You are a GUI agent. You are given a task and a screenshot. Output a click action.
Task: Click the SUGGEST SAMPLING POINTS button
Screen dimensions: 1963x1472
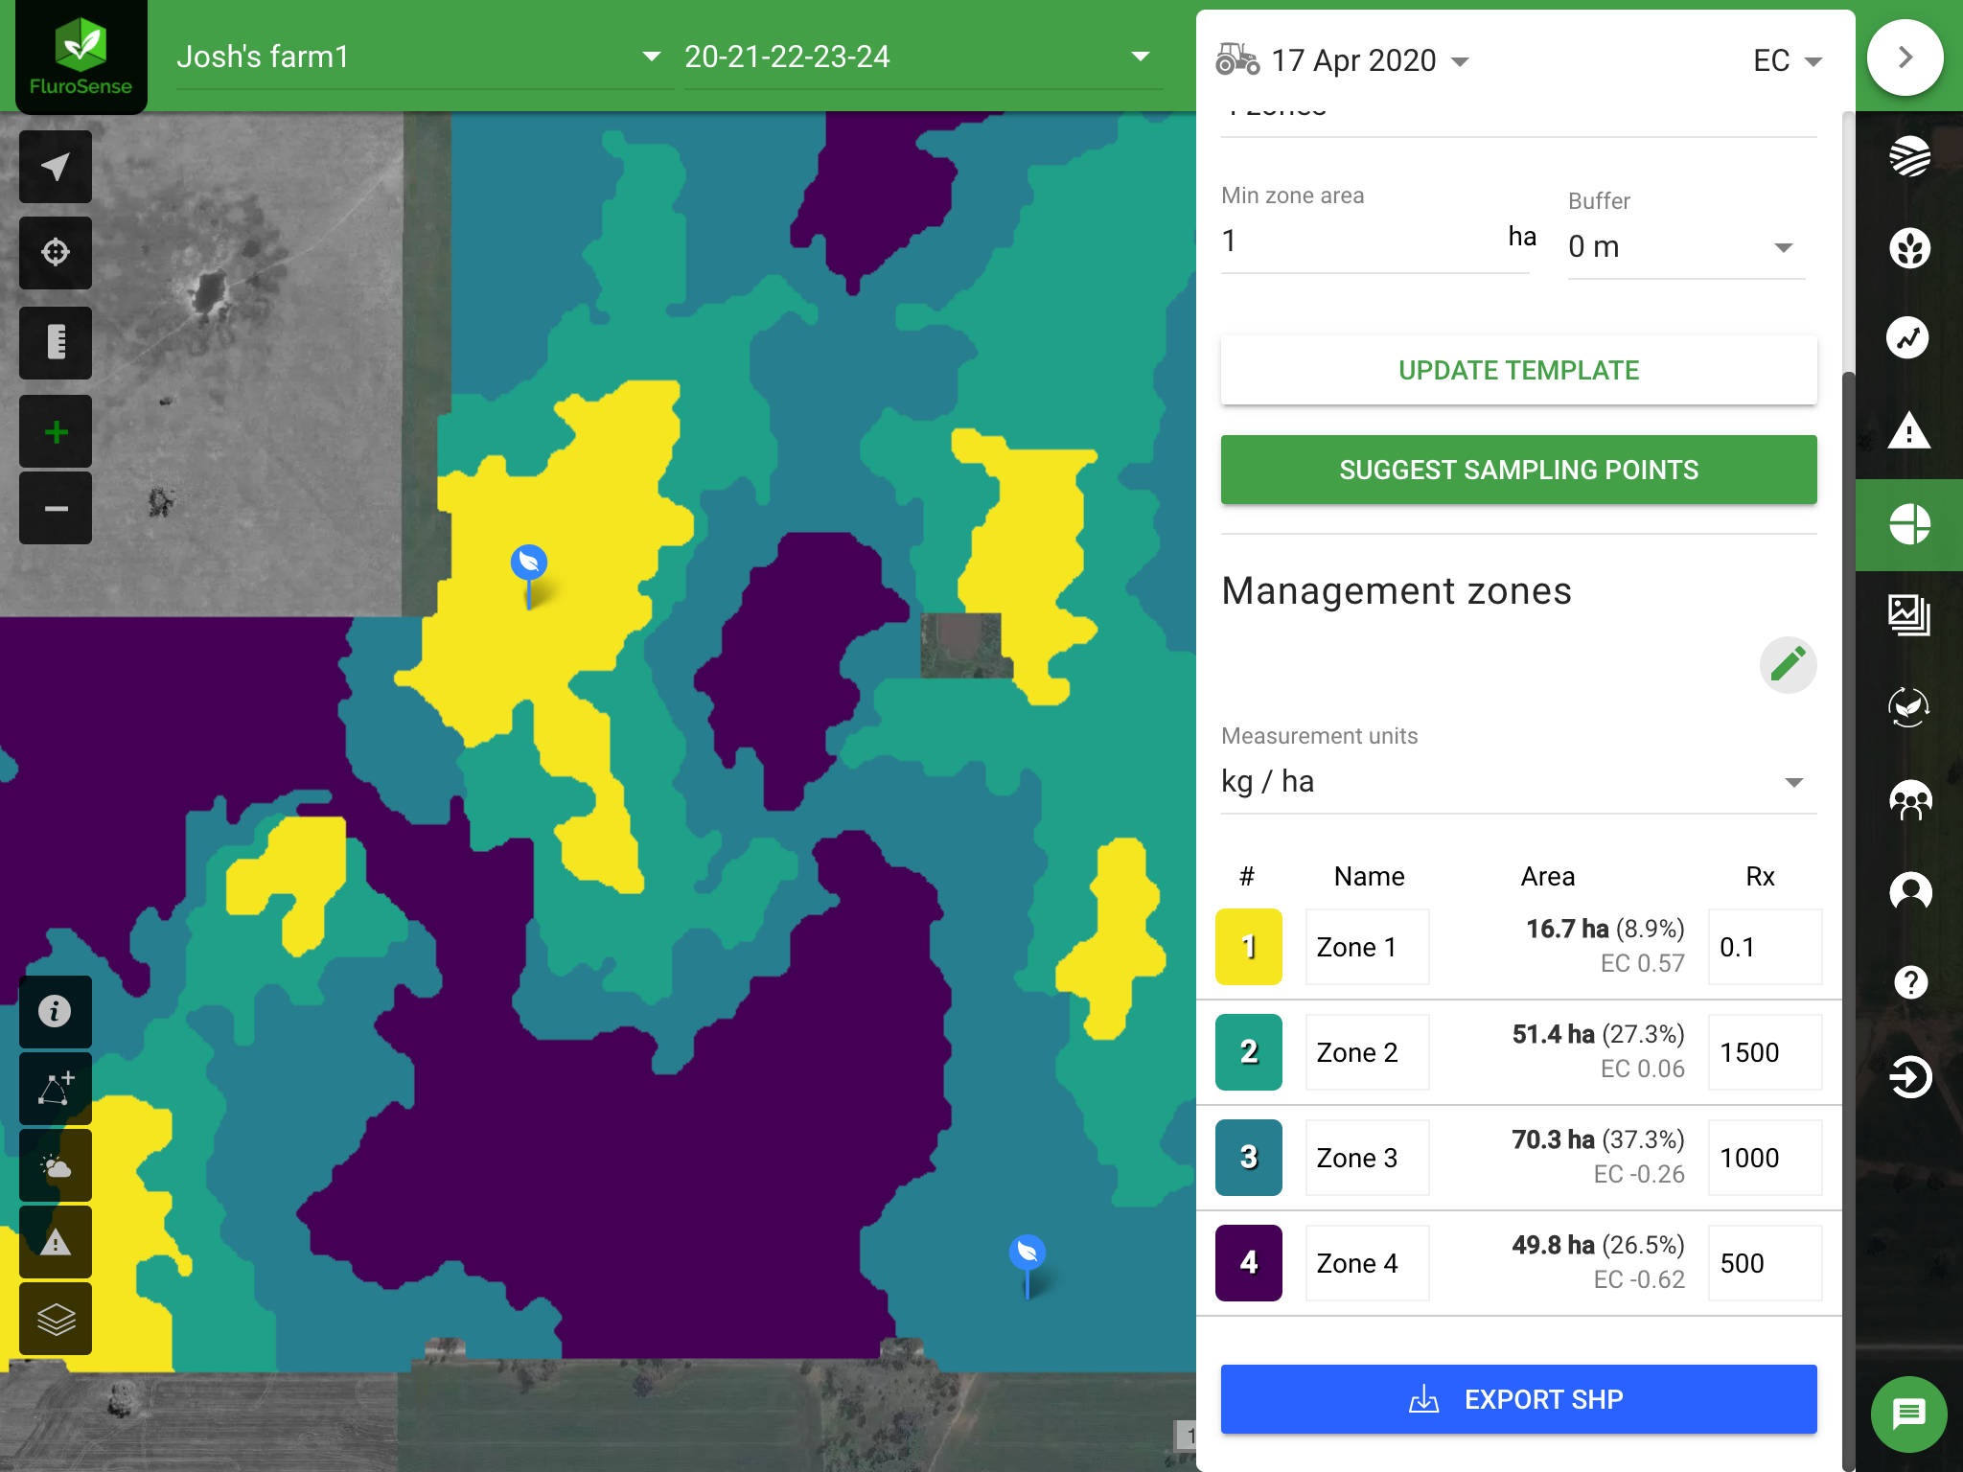pos(1518,470)
